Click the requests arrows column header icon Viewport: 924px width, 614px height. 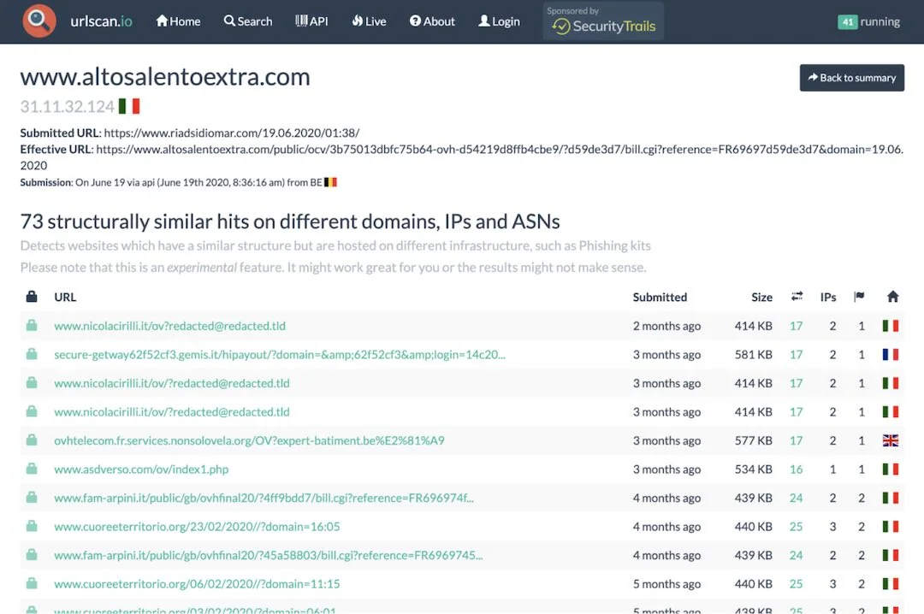point(797,297)
